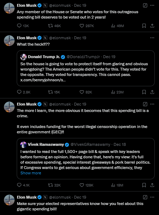Image resolution: width=159 pixels, height=215 pixels.
Task: Bookmark the first outrageous spending bill tweet
Action: [x=144, y=26]
